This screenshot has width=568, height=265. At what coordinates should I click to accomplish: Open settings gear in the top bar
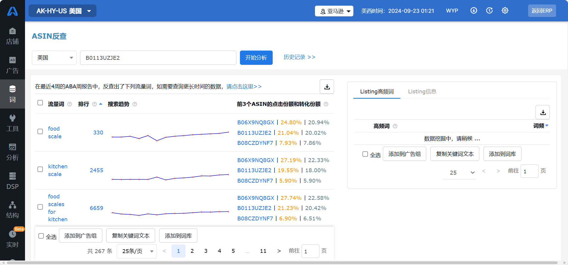(505, 11)
